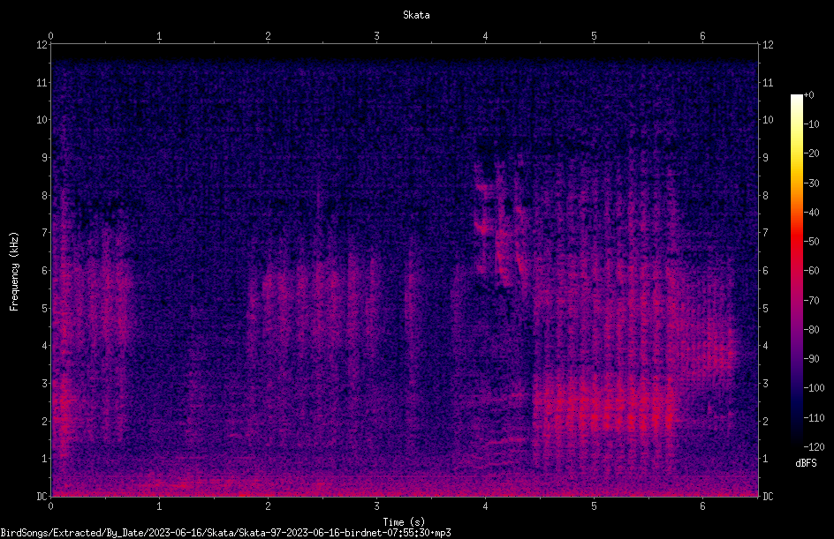Click the 5 kHz label on the left axis

[45, 308]
